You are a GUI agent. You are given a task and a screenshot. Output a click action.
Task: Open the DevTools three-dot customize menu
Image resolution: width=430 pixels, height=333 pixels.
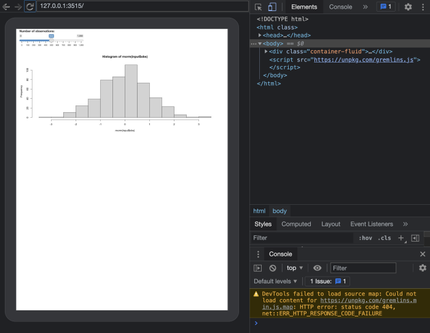click(x=422, y=7)
